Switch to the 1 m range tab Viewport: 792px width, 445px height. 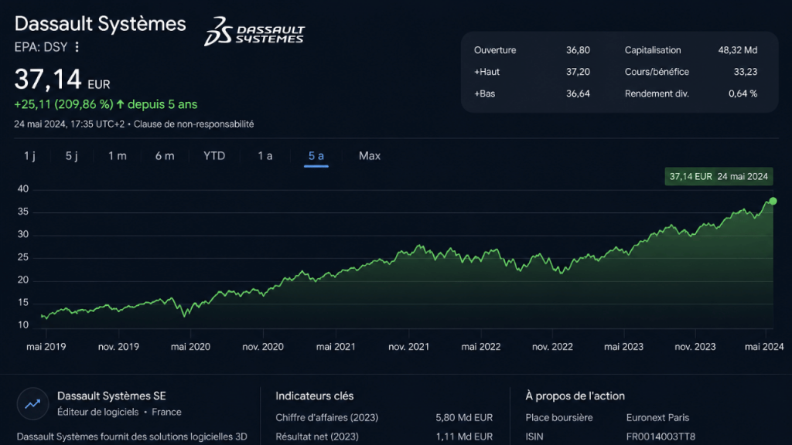coord(118,156)
